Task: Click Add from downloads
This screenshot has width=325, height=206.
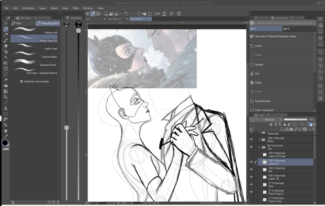Action: pyautogui.click(x=34, y=81)
